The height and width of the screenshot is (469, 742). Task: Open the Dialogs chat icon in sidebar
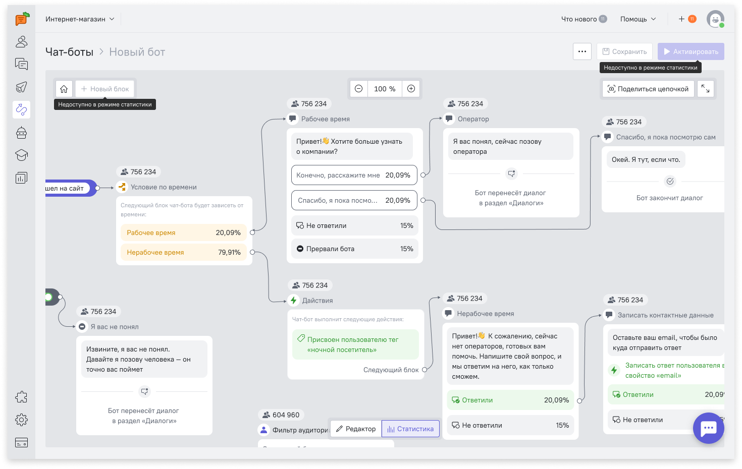coord(21,64)
